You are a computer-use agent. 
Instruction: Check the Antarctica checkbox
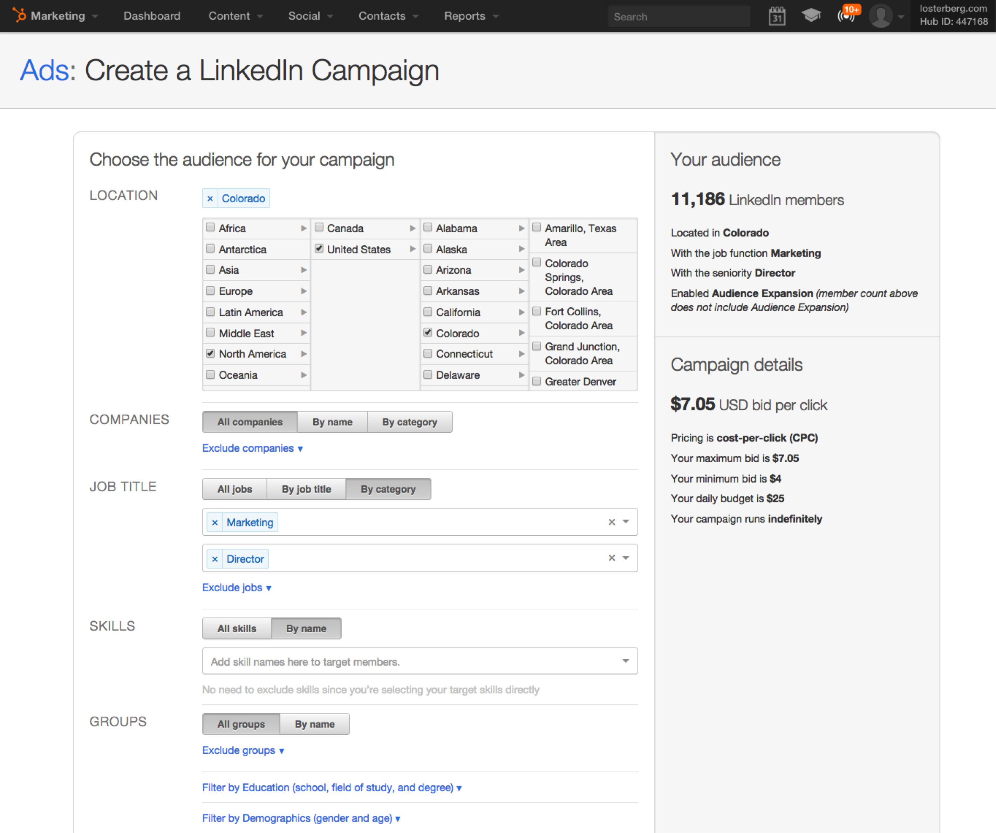(210, 248)
